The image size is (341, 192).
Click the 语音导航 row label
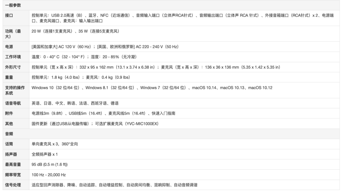coord(13,103)
